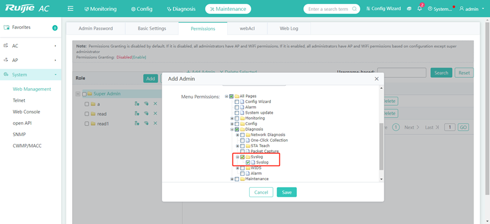The image size is (490, 224).
Task: Click the magnifier icon in the top search box
Action: [x=354, y=9]
